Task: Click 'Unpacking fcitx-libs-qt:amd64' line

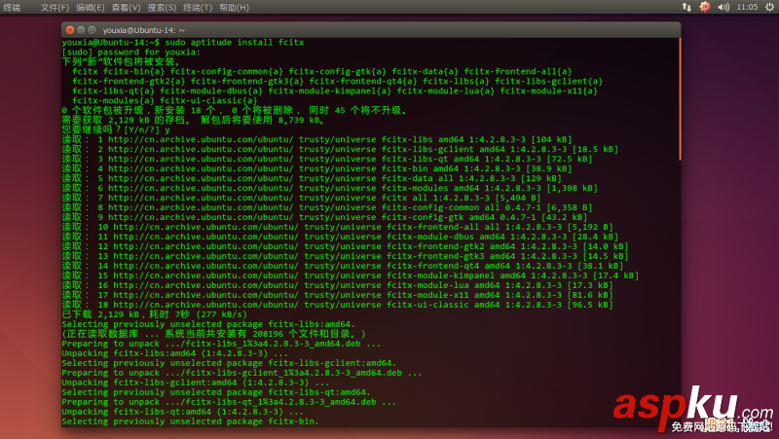Action: (x=182, y=412)
